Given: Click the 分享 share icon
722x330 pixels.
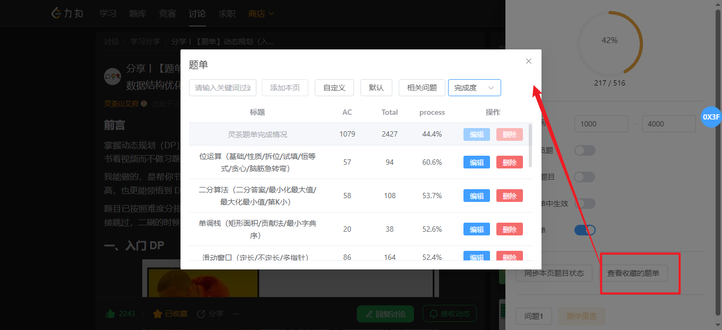Looking at the screenshot, I should click(201, 314).
